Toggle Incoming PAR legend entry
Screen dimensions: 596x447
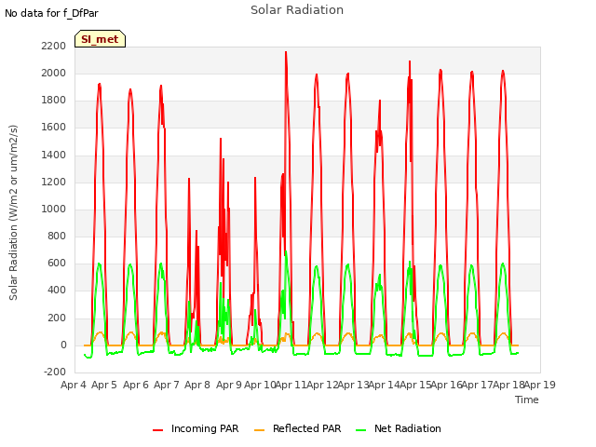click(196, 428)
